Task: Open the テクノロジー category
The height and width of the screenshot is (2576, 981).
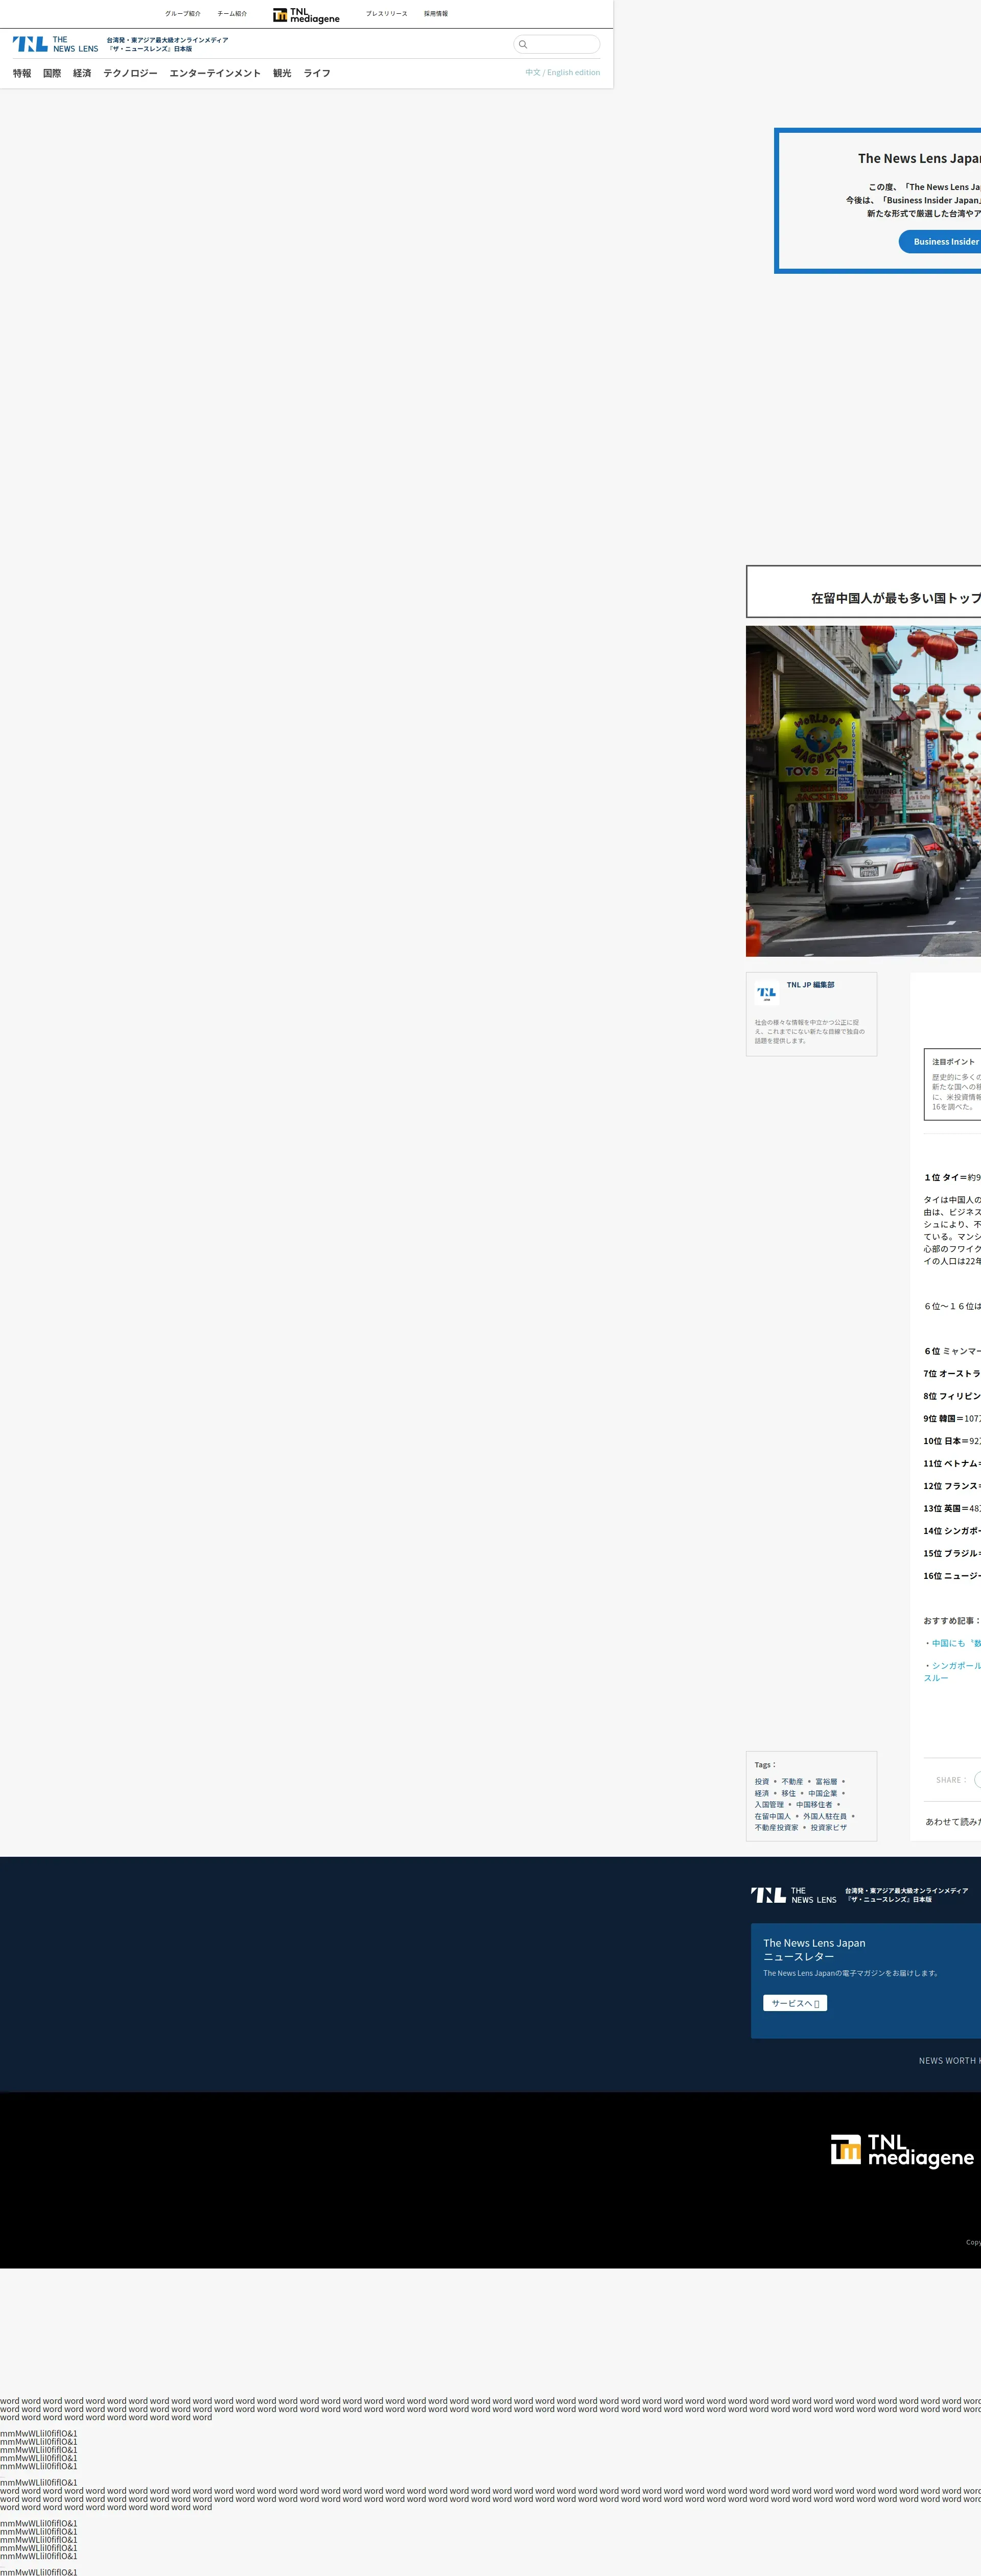Action: tap(130, 73)
